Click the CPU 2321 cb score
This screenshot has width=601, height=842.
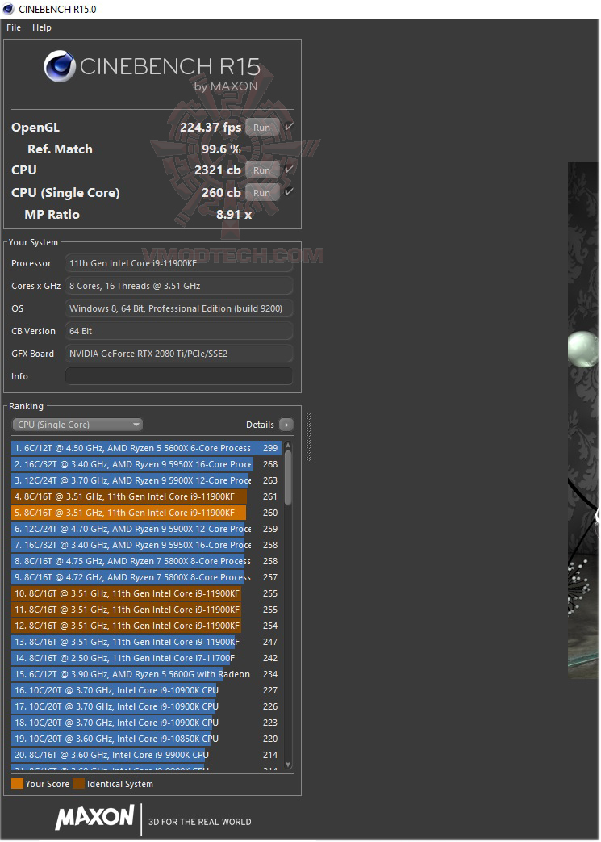pos(217,170)
